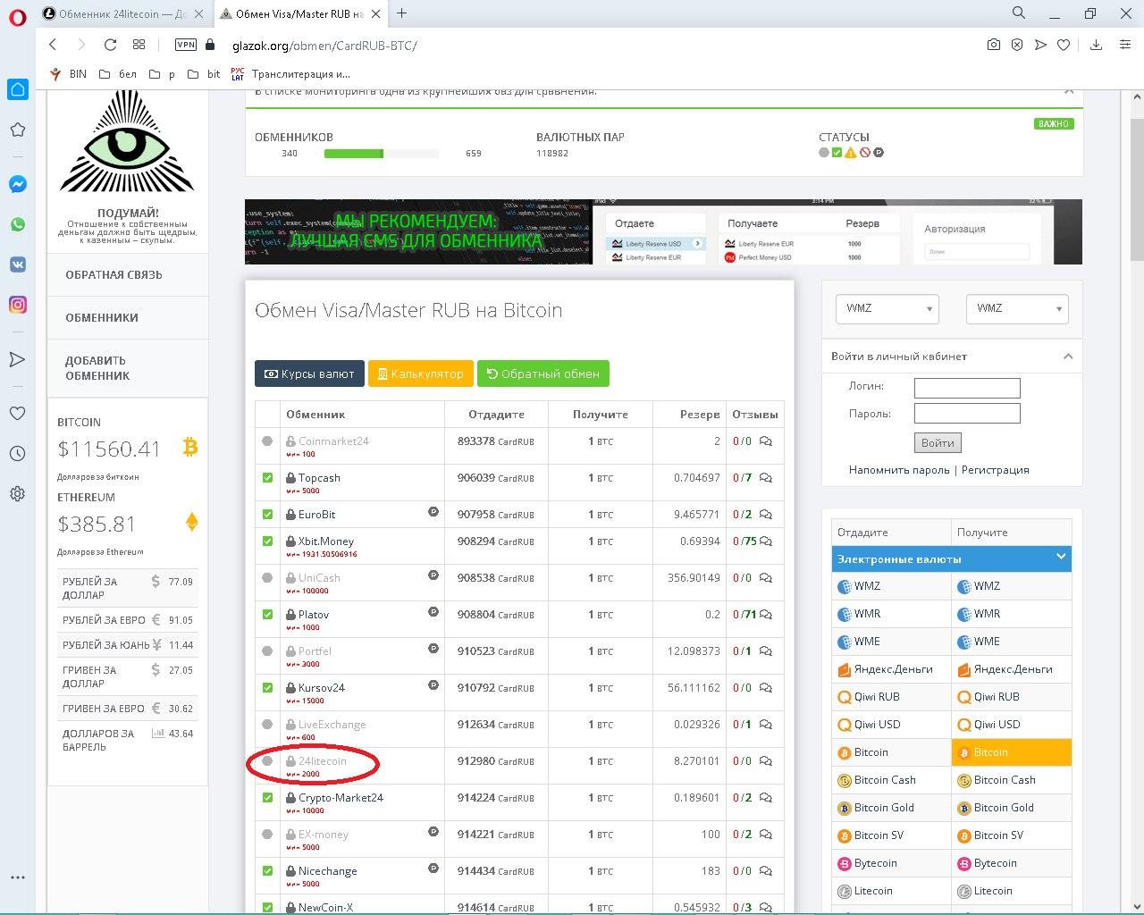The image size is (1144, 915).
Task: Open tab search magnifier icon
Action: coord(1019,13)
